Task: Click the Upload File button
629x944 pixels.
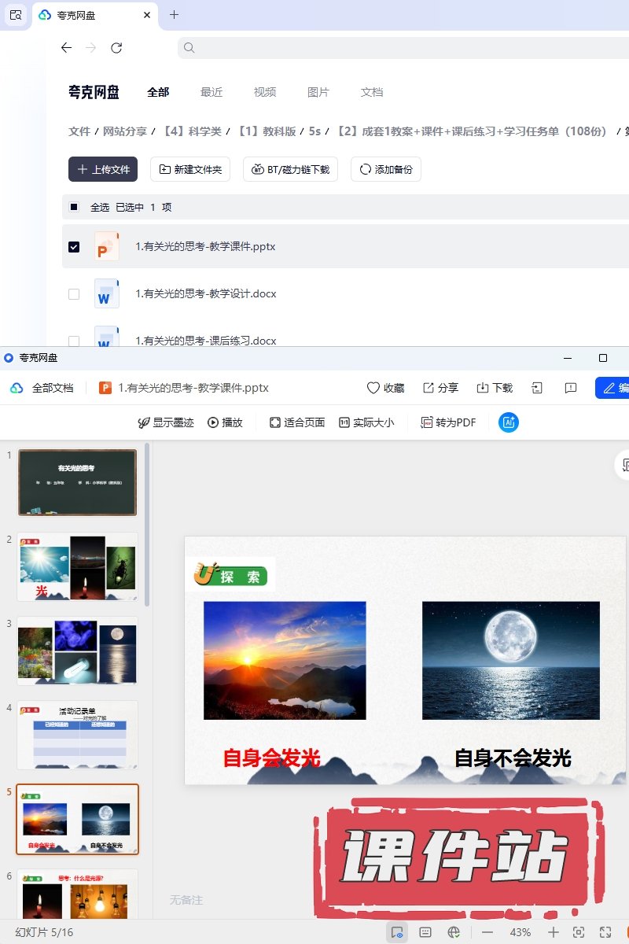Action: pos(103,169)
